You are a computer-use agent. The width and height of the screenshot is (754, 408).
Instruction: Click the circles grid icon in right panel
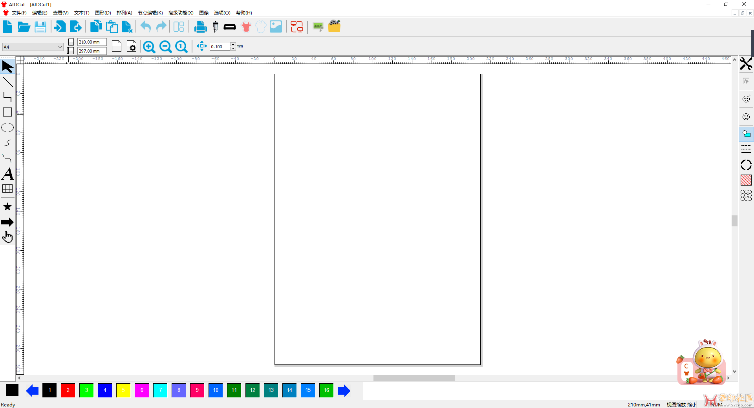746,195
